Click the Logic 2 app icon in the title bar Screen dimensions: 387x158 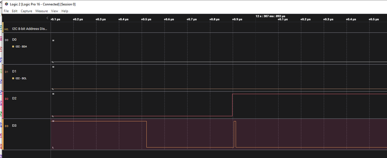click(x=7, y=4)
